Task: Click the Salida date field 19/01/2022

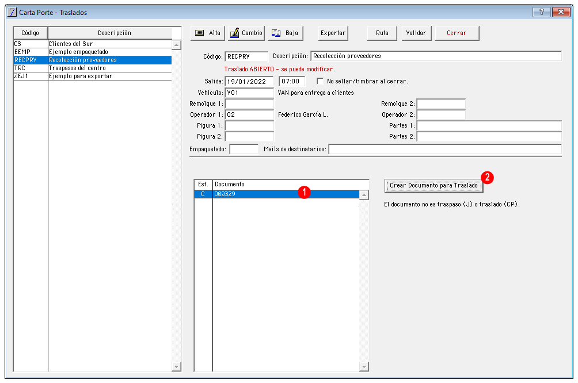Action: click(249, 82)
